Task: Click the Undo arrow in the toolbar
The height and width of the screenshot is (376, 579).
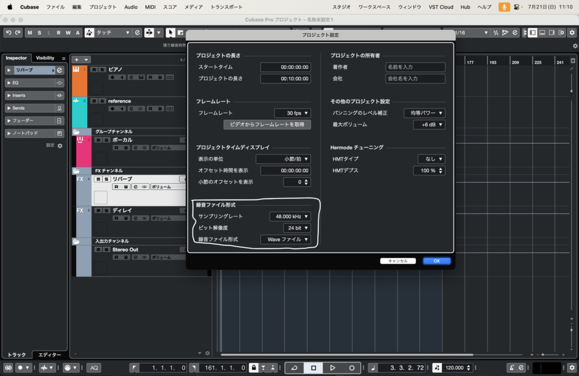Action: [8, 33]
